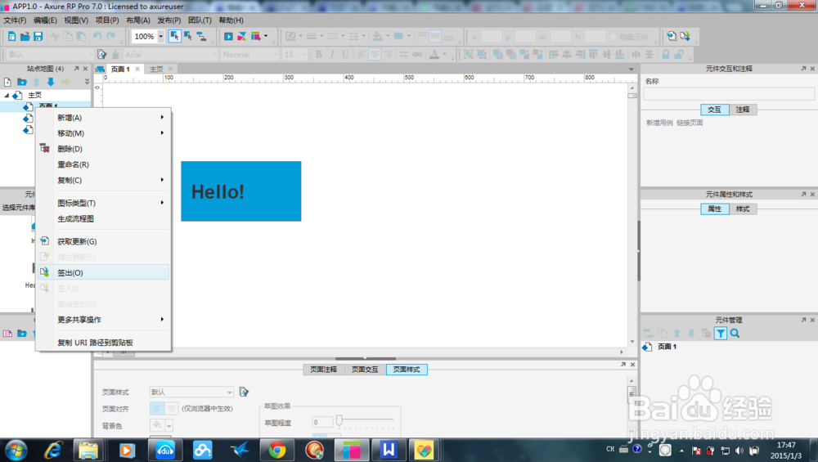The image size is (818, 462).
Task: Switch to the 页面注释 tab
Action: 323,369
